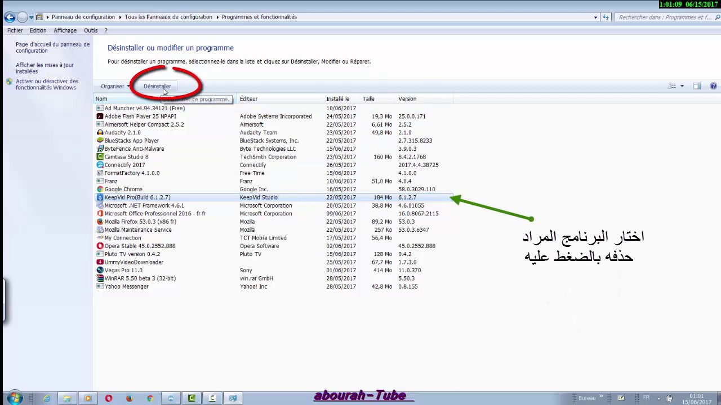Select the Pluto TV version 0.4.2 entry

pos(132,254)
